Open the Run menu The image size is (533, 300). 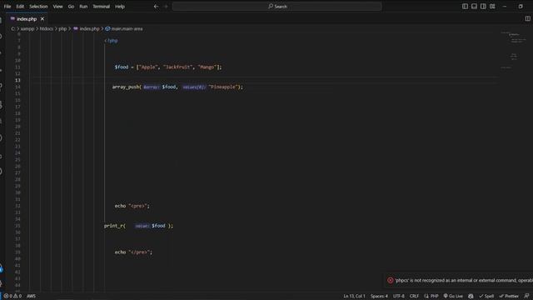83,6
